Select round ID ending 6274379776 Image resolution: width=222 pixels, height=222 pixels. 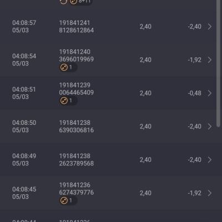tap(77, 189)
